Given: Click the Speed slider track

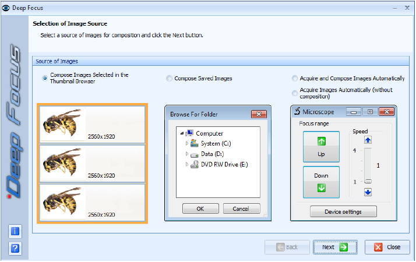Looking at the screenshot, I should (368, 166).
